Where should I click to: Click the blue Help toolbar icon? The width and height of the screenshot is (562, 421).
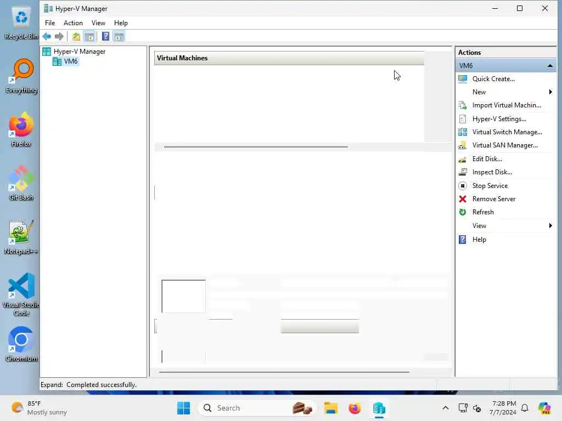[105, 37]
